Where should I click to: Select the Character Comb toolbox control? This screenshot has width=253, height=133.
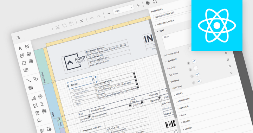click(x=26, y=70)
